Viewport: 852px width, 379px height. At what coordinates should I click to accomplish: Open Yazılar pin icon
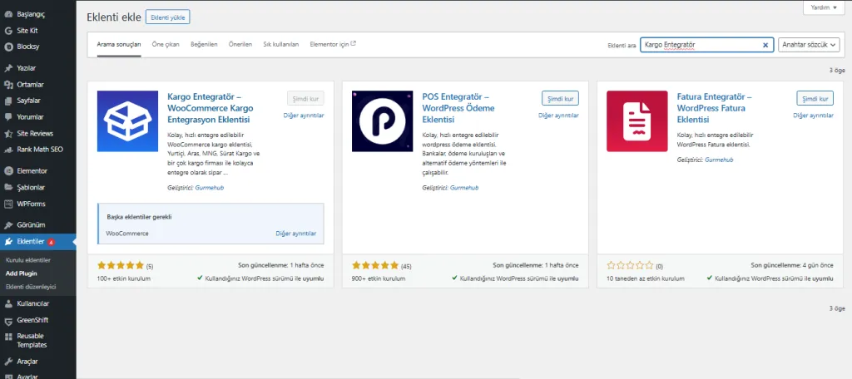[x=8, y=68]
